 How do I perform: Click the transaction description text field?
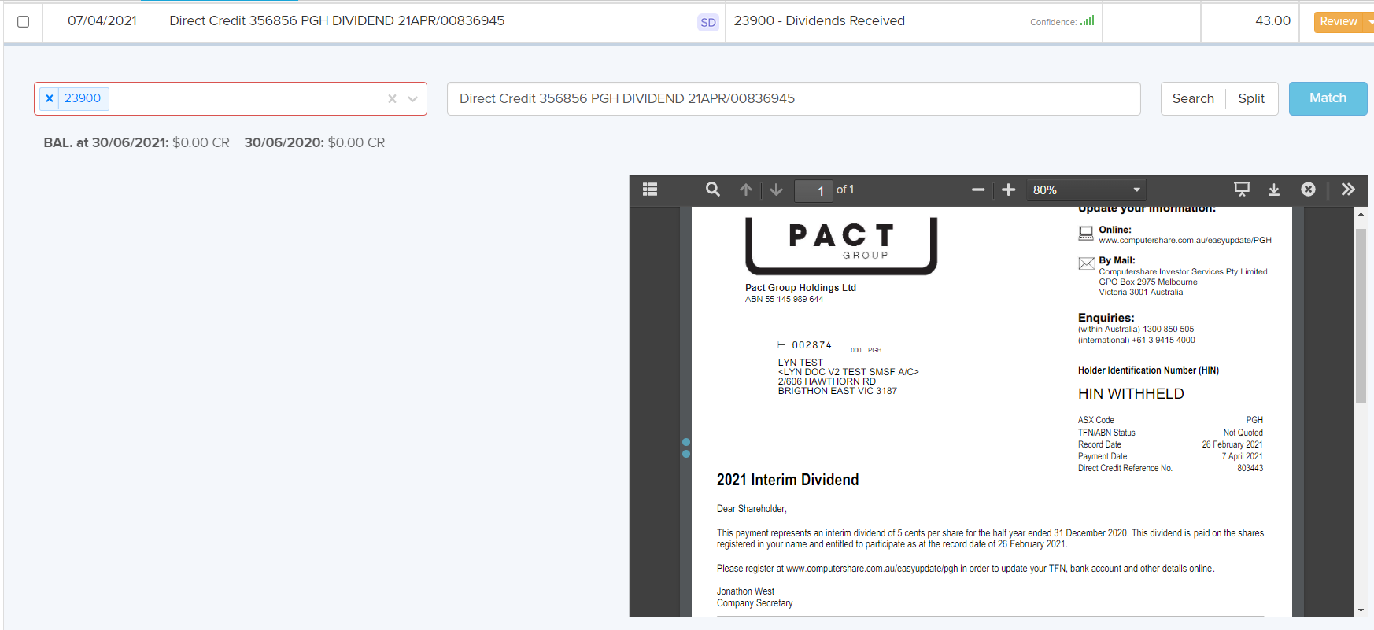[x=793, y=98]
